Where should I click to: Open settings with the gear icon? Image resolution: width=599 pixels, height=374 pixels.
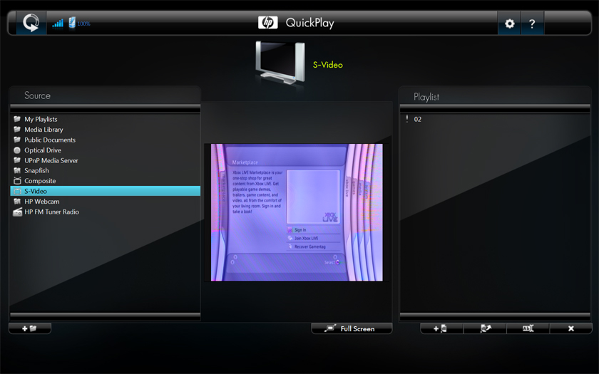510,24
